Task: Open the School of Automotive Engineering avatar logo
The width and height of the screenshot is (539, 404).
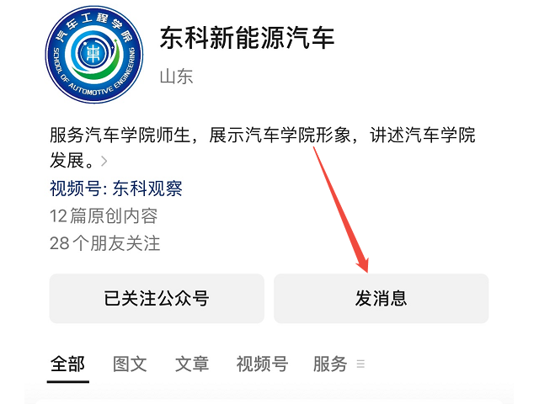Action: coord(94,54)
